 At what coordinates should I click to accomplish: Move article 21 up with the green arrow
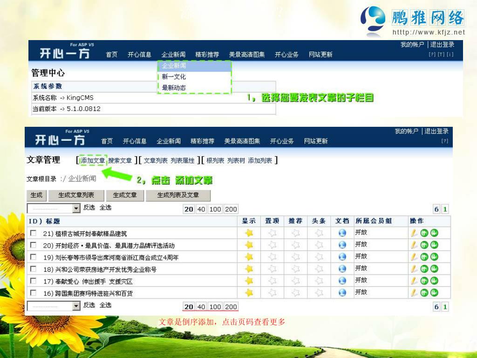(x=424, y=233)
